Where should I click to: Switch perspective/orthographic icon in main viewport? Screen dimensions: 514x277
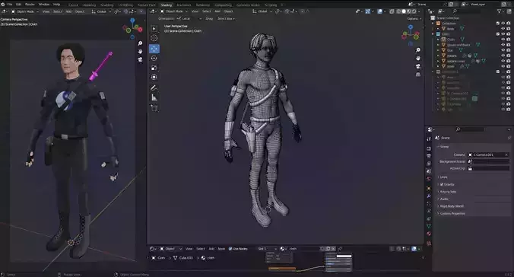418,75
